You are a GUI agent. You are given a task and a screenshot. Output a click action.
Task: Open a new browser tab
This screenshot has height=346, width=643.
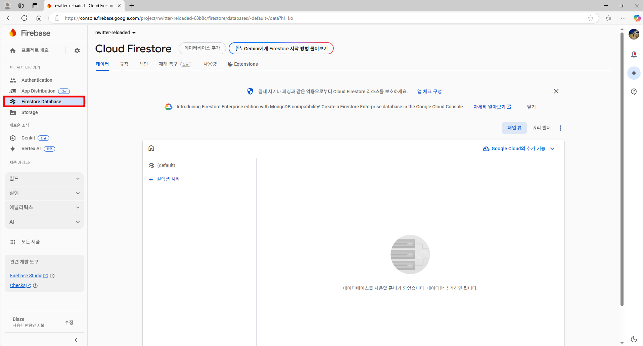pyautogui.click(x=132, y=6)
